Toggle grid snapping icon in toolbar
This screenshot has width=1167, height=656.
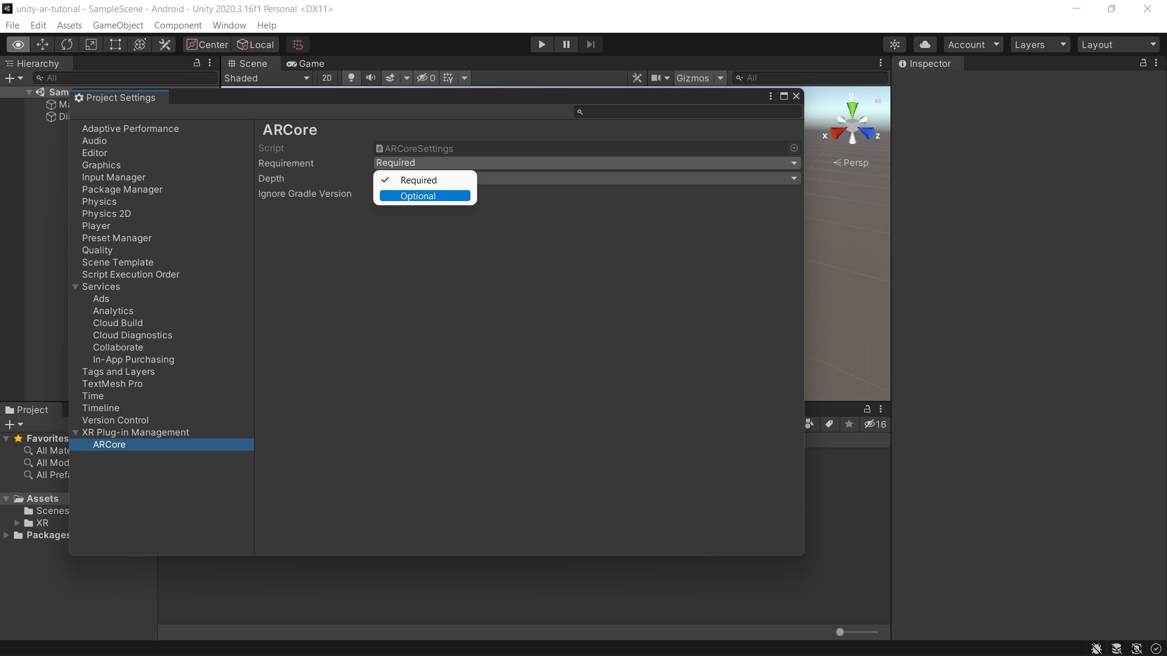[x=298, y=44]
